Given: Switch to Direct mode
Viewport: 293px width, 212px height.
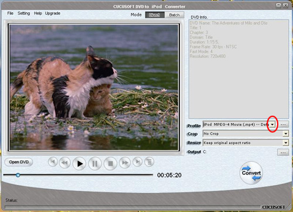Looking at the screenshot, I should coord(155,15).
